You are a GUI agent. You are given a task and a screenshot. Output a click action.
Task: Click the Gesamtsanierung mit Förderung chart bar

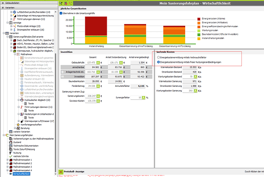click(174, 35)
